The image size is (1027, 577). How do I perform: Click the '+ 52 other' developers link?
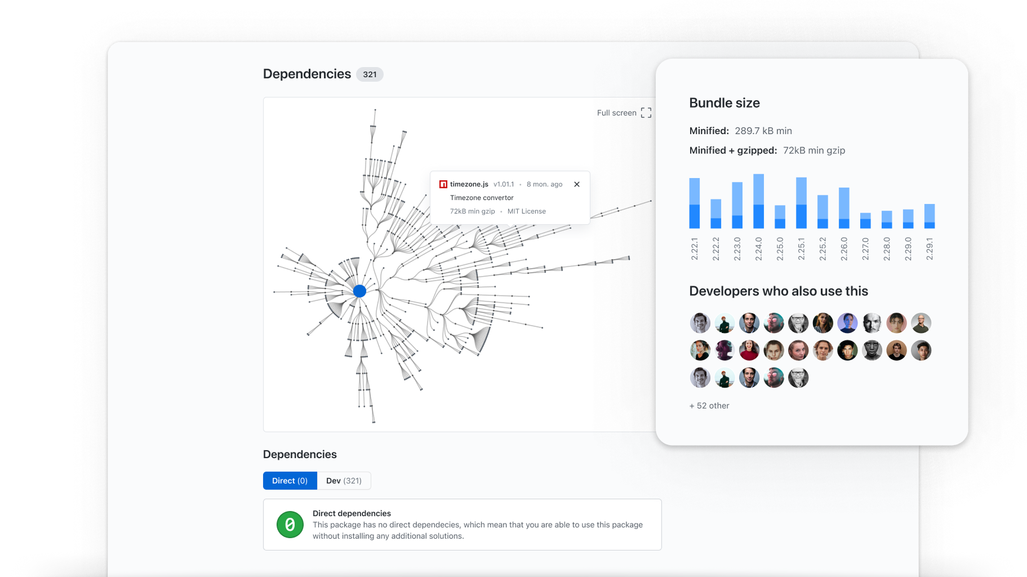pos(709,406)
